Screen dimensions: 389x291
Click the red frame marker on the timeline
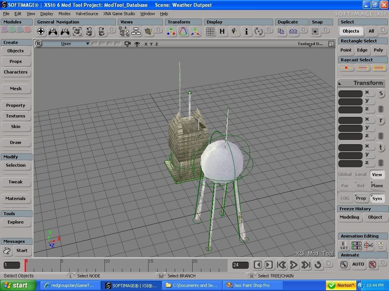point(25,265)
